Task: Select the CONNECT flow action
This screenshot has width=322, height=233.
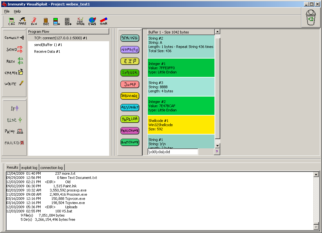Action: pyautogui.click(x=14, y=38)
